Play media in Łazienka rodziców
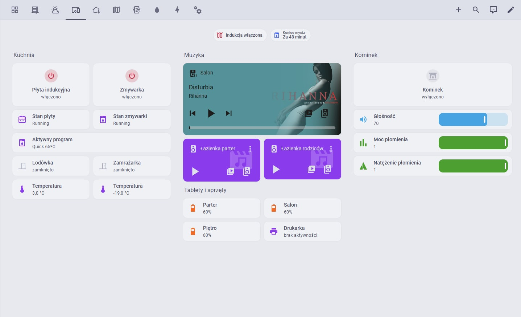 click(x=276, y=169)
